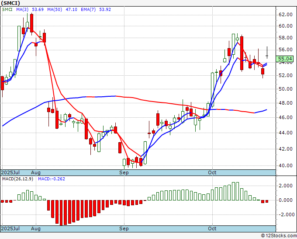Click the EMA(7) value 53.92
Screen dimensions: 297x239
[x=105, y=10]
